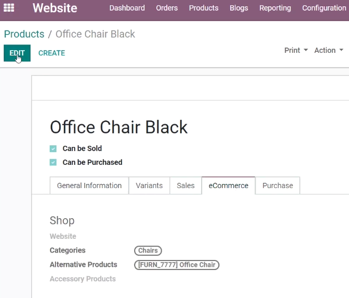Open the Reporting menu
This screenshot has height=298, width=349.
pyautogui.click(x=275, y=8)
